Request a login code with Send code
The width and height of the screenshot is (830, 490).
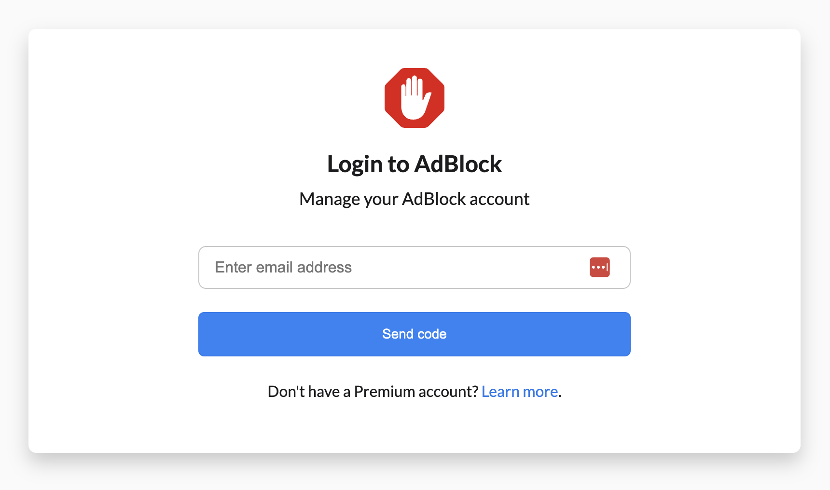click(x=414, y=334)
